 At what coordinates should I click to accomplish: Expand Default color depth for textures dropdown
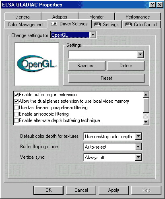point(138,137)
